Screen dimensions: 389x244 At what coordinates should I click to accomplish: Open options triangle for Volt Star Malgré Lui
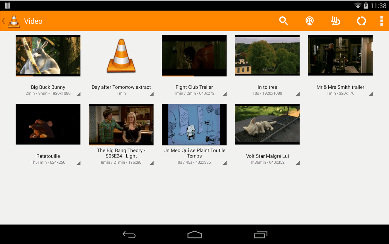pyautogui.click(x=298, y=163)
